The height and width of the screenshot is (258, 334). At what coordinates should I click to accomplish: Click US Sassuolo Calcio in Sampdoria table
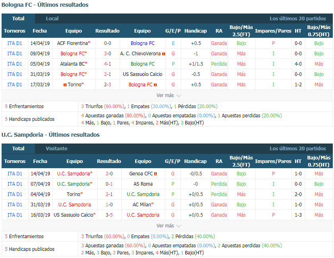coord(74,215)
